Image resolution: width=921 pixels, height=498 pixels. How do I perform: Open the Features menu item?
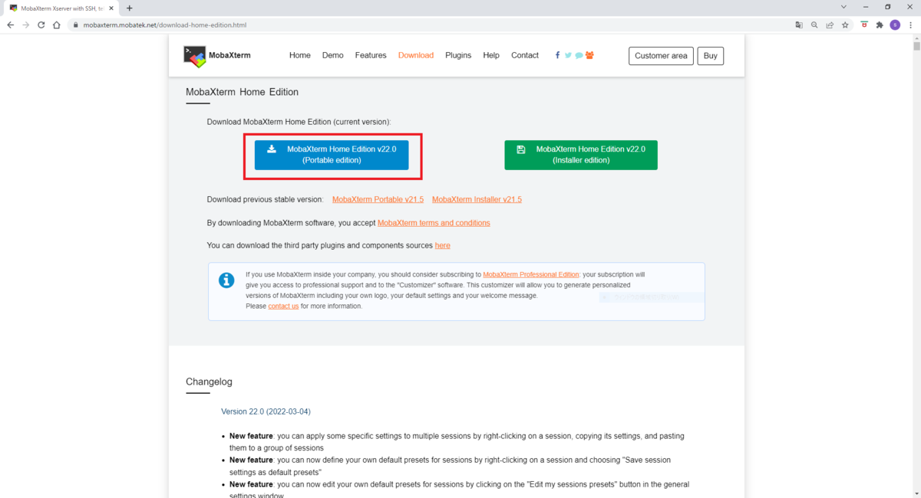(371, 55)
